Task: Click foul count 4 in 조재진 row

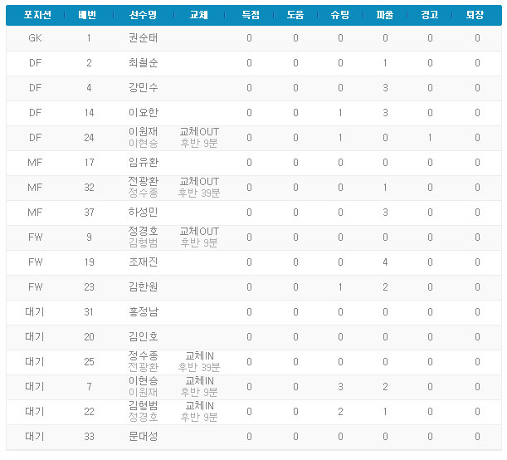Action: click(385, 262)
